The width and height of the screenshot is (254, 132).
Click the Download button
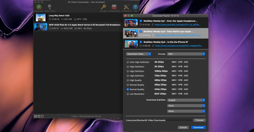[x=198, y=128]
